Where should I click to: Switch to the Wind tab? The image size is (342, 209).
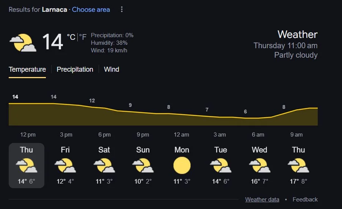(x=111, y=69)
